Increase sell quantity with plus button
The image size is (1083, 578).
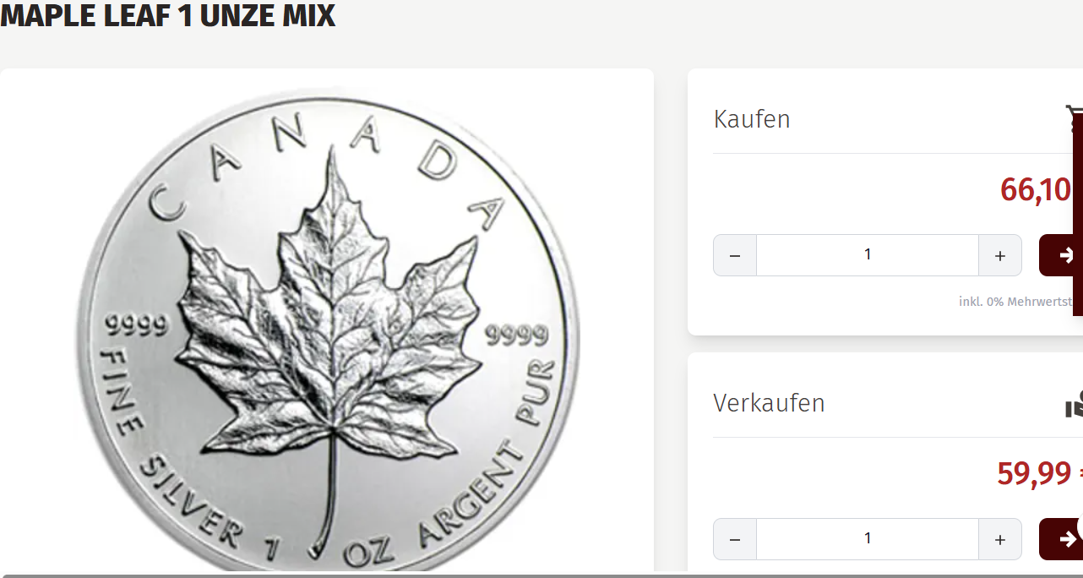tap(1000, 539)
